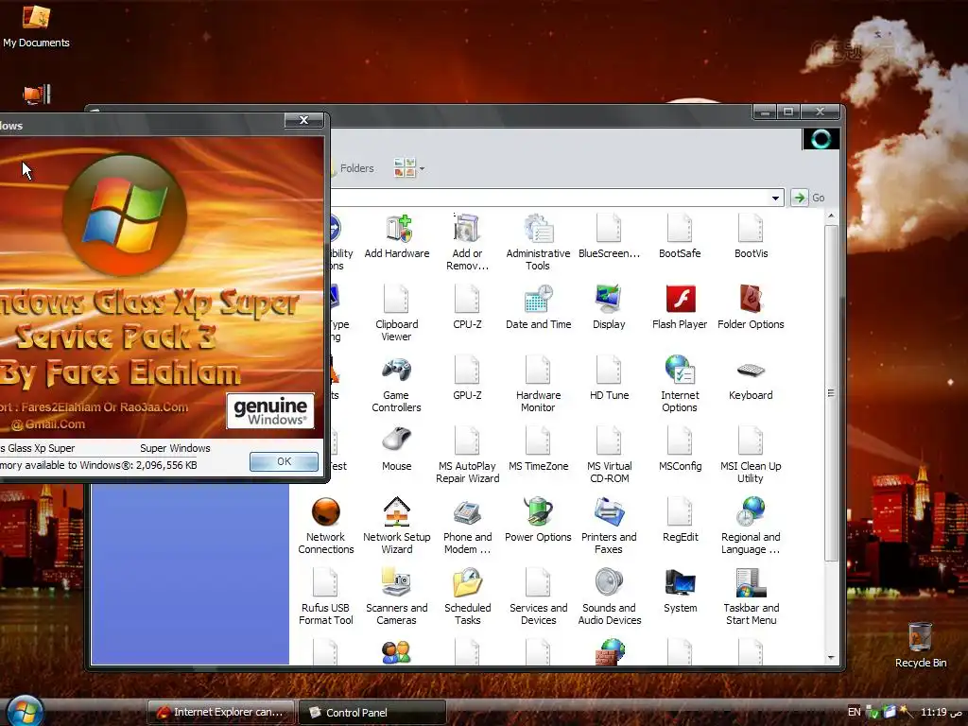Screen dimensions: 968x726
Task: Click the Control Panel address field
Action: pyautogui.click(x=549, y=198)
